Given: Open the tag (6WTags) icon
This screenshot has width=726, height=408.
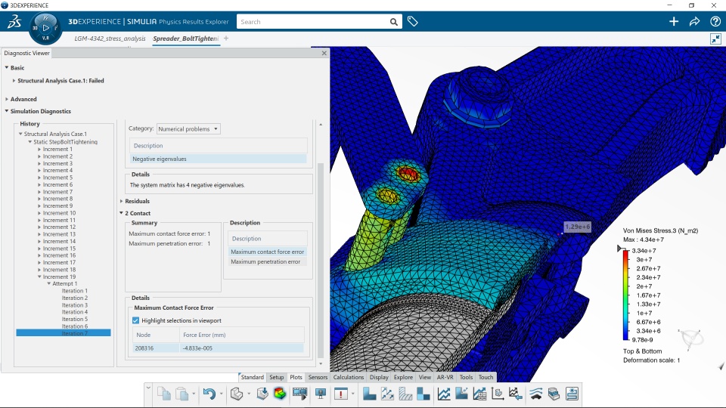Looking at the screenshot, I should pos(413,21).
